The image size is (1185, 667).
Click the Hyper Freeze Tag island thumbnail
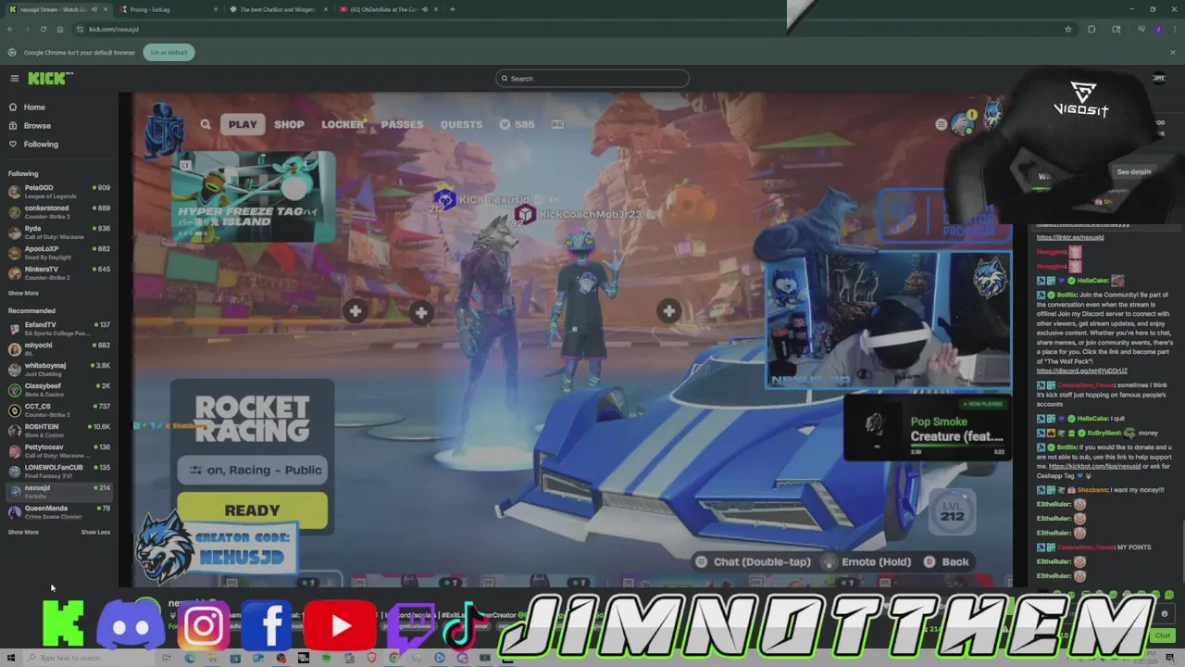click(x=254, y=197)
